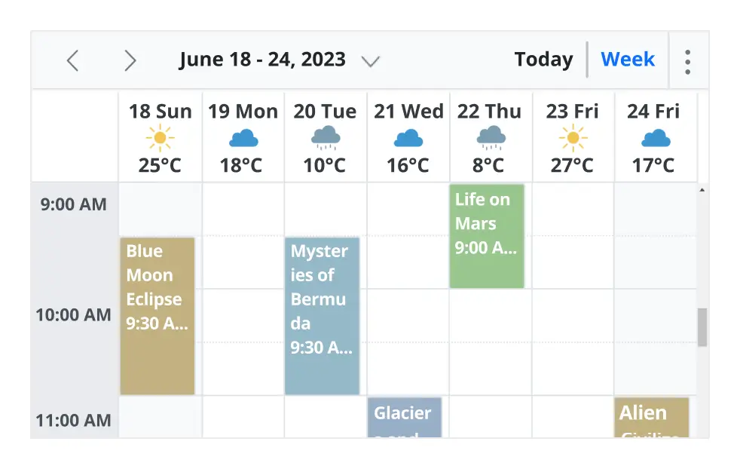
Task: Click the cloud icon for 24 Fri
Action: pyautogui.click(x=656, y=139)
